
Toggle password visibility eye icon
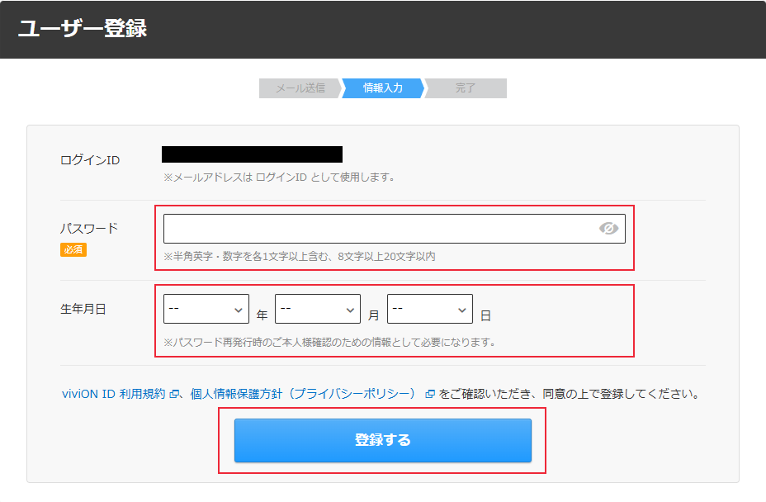pyautogui.click(x=608, y=229)
